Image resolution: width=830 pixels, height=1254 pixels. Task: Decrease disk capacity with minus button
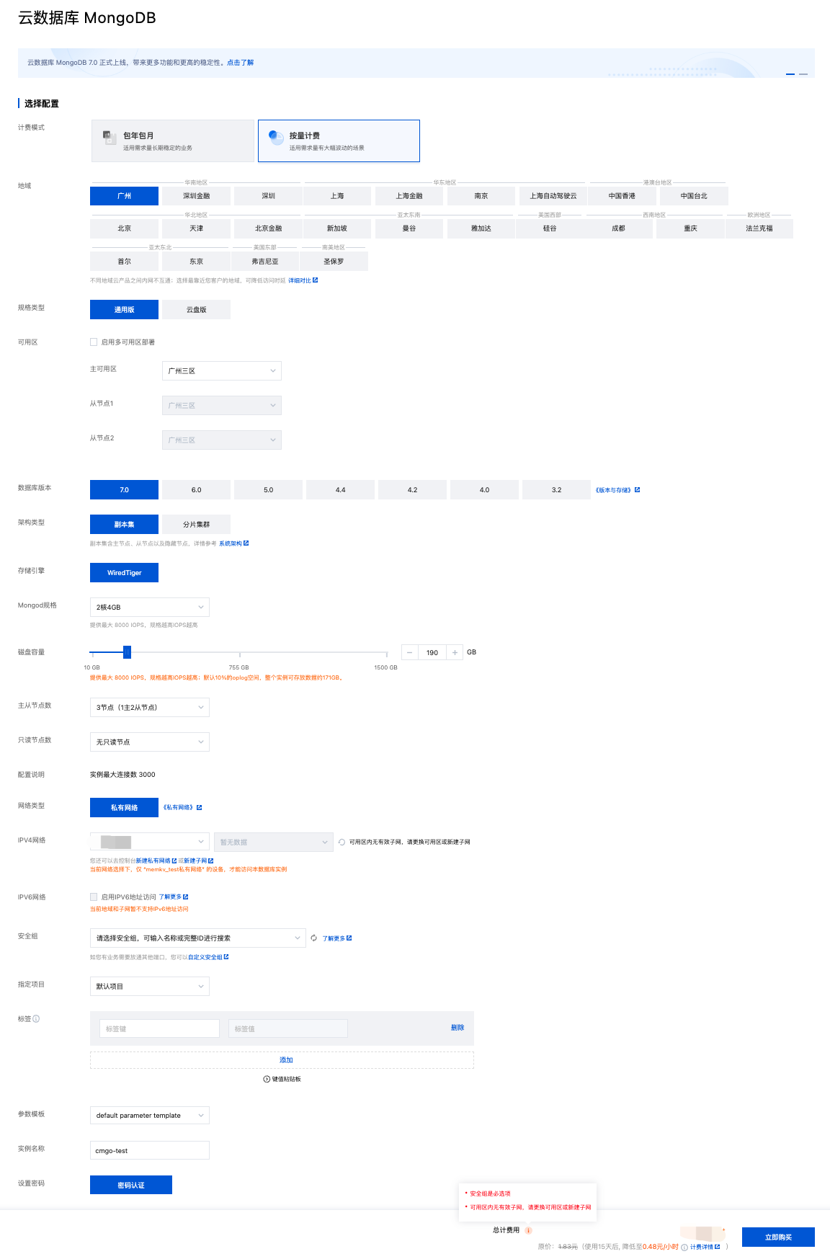click(410, 653)
